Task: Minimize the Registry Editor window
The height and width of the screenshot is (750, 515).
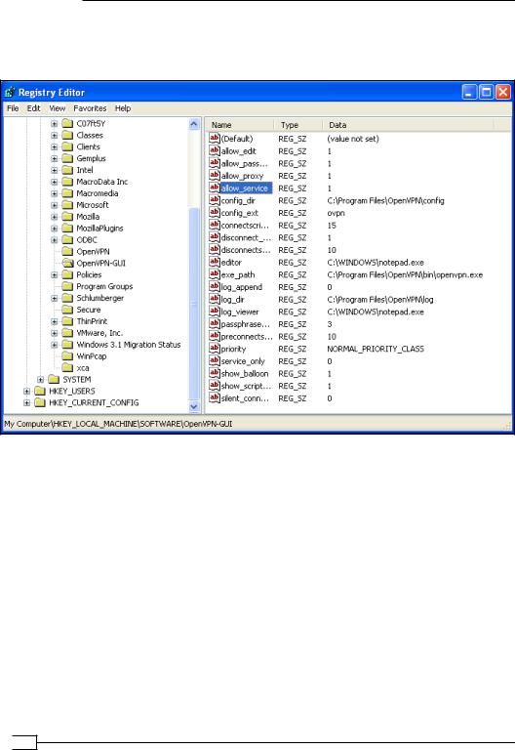Action: pyautogui.click(x=469, y=92)
